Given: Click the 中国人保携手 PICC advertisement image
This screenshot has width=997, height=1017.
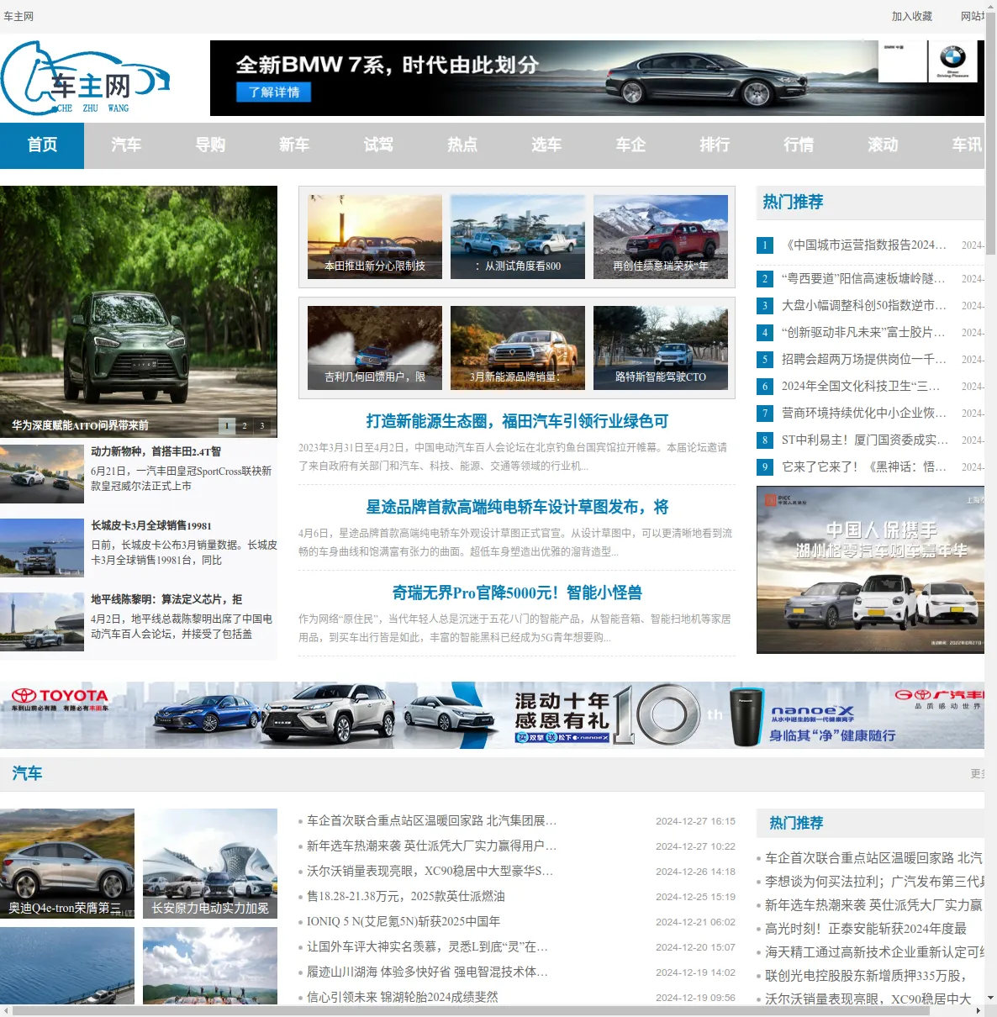Looking at the screenshot, I should click(x=870, y=570).
